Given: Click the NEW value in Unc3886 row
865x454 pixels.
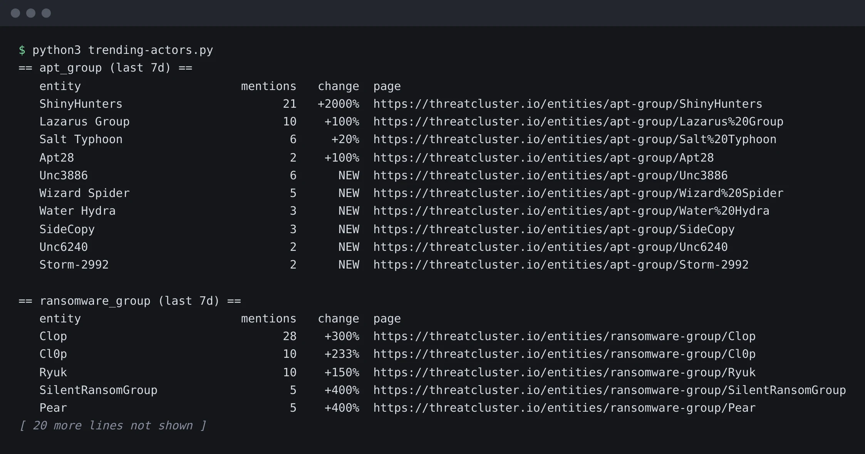Looking at the screenshot, I should click(349, 175).
